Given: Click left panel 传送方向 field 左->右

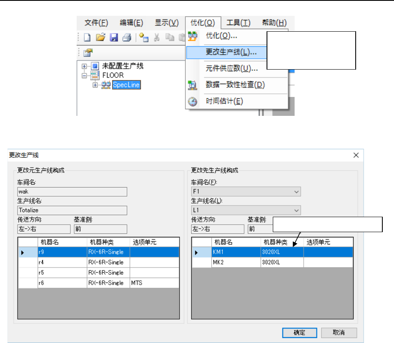Looking at the screenshot, I should pos(44,229).
